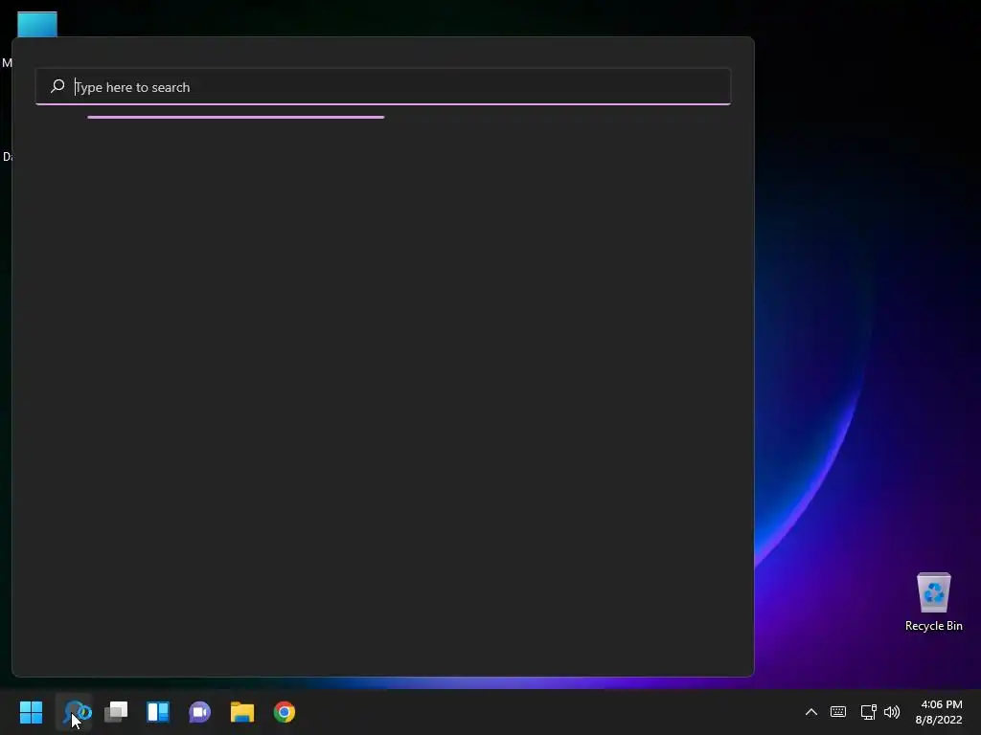Open Task View from taskbar
Viewport: 981px width, 735px height.
pos(116,712)
